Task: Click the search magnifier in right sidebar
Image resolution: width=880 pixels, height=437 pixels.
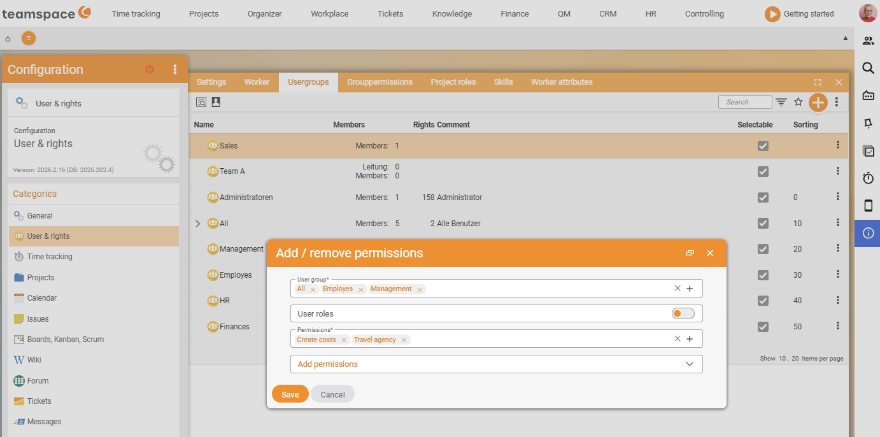Action: [x=868, y=68]
